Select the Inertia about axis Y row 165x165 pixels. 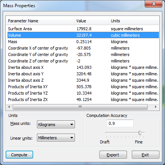(x=83, y=74)
